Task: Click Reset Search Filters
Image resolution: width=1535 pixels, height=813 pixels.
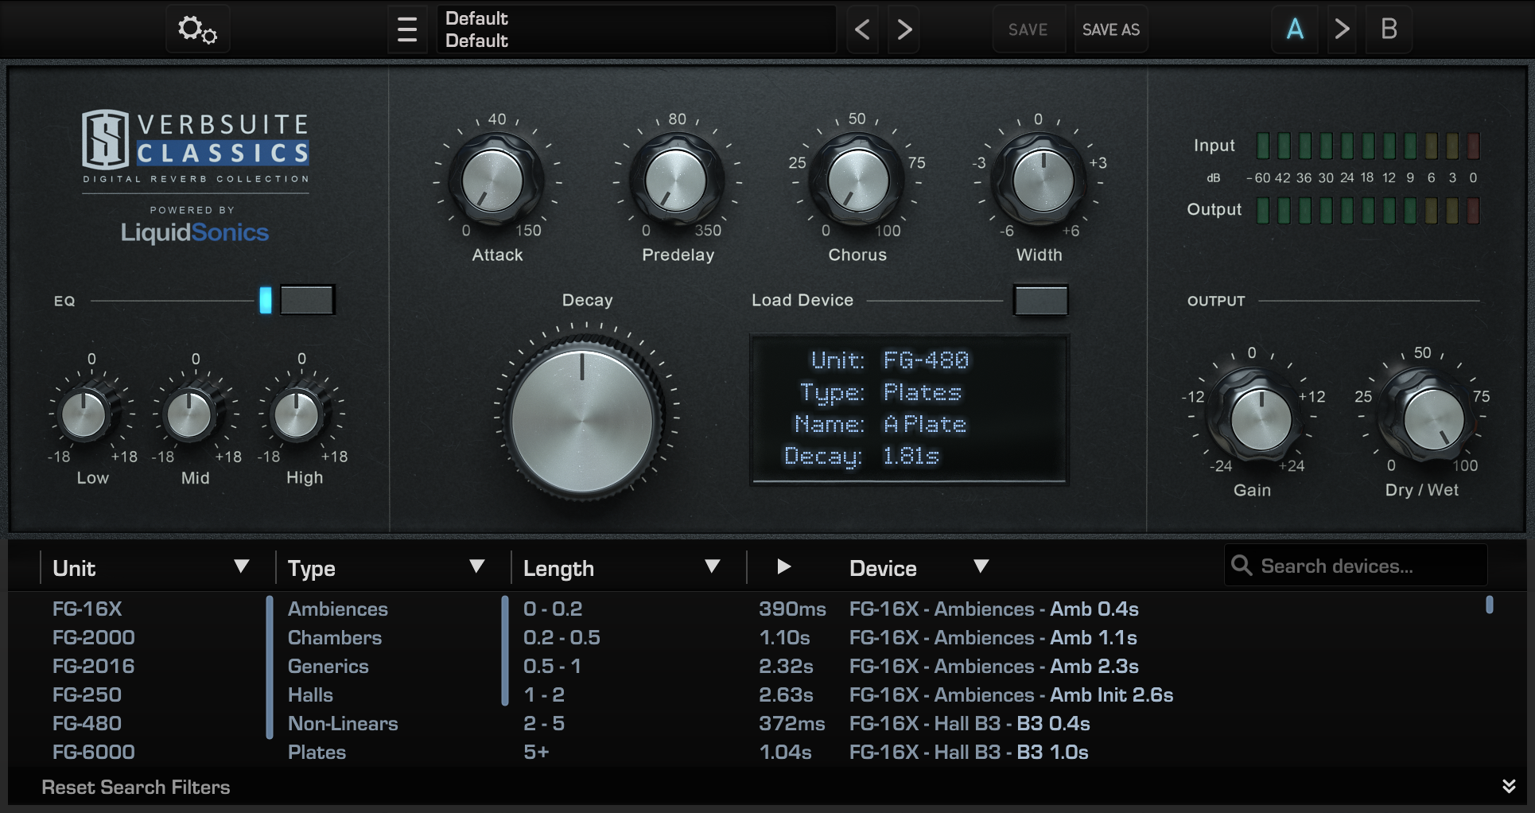Action: pyautogui.click(x=136, y=787)
